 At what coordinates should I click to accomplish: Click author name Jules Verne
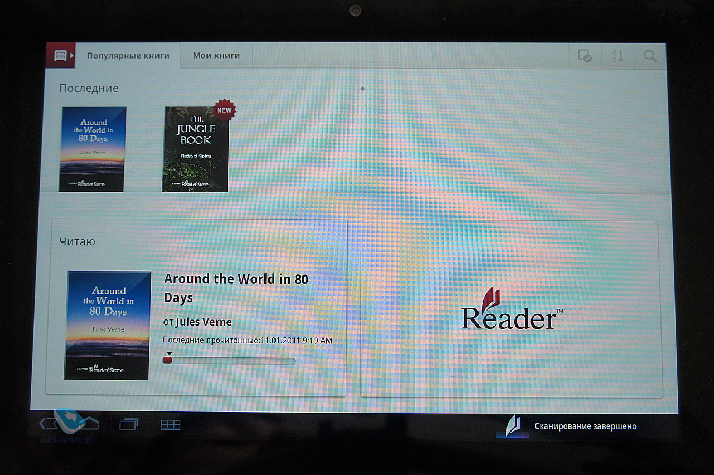pos(204,322)
